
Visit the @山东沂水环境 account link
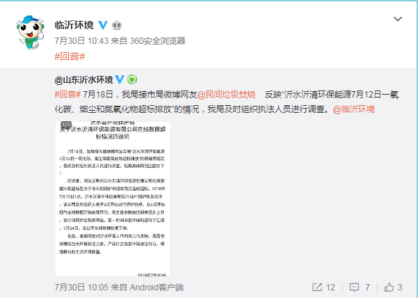click(x=83, y=79)
